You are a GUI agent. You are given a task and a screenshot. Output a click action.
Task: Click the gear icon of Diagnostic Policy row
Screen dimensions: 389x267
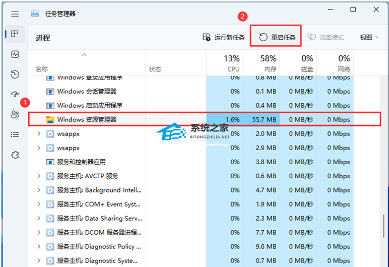[50, 247]
